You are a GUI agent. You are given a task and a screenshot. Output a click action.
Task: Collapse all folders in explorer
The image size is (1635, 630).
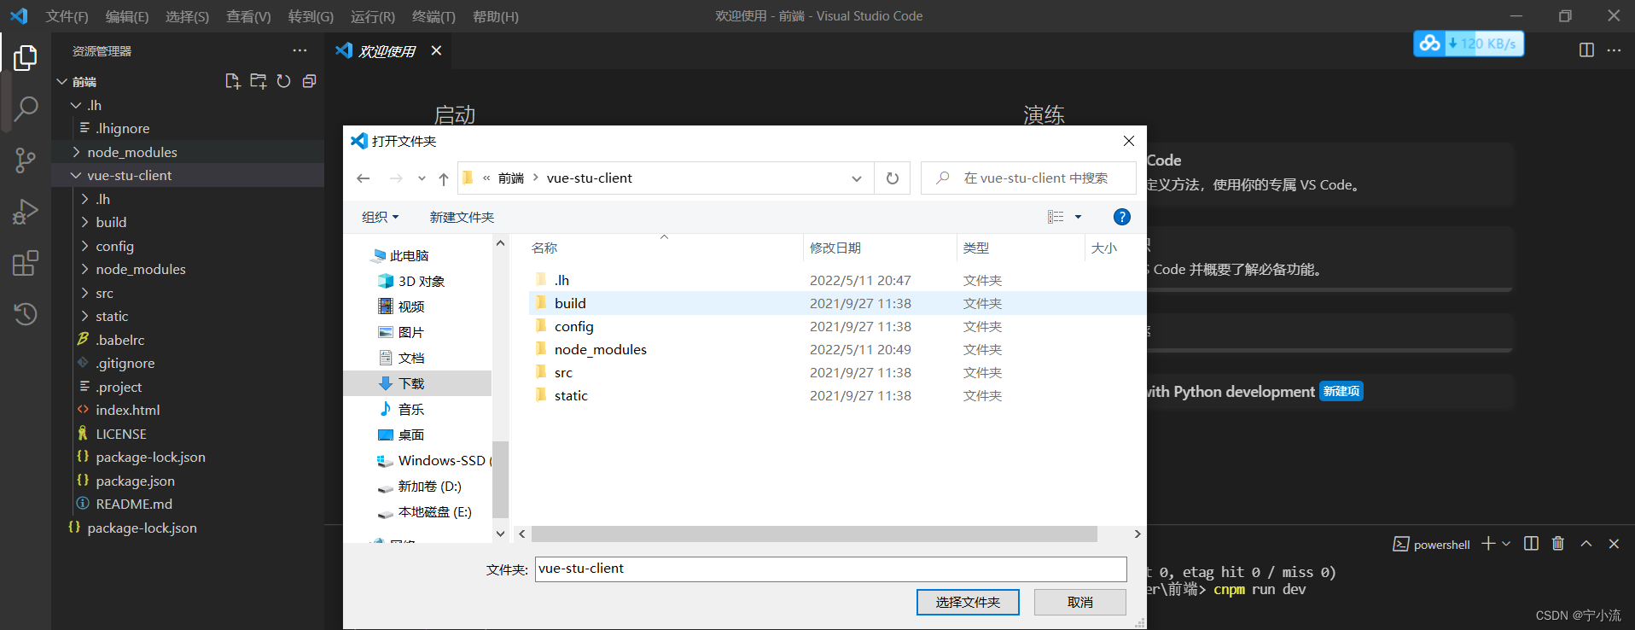pyautogui.click(x=309, y=81)
